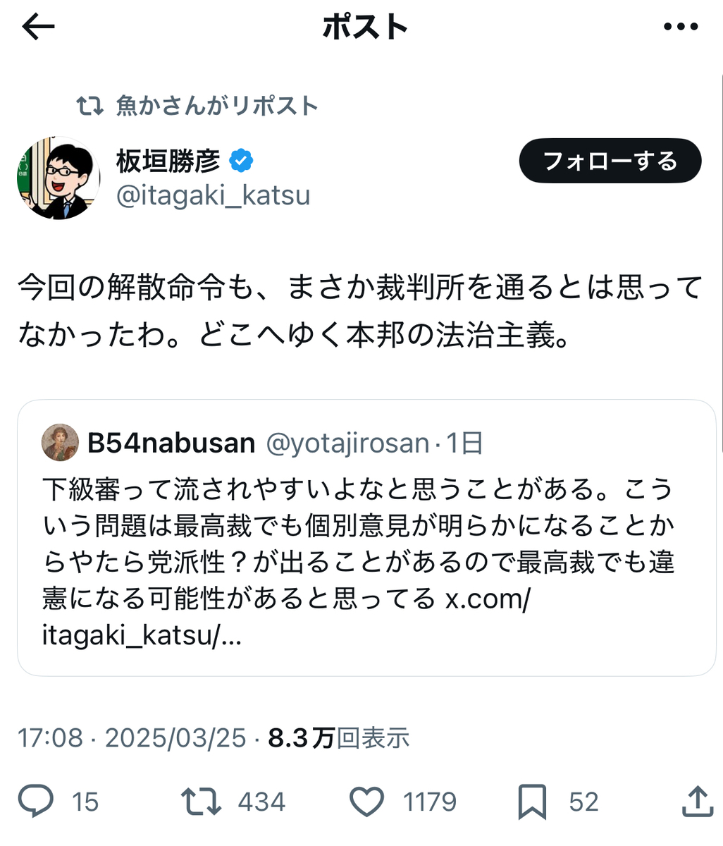Viewport: 723px width, 846px height.
Task: Tap the 17:08 · 2025/03/25 timestamp
Action: click(132, 738)
